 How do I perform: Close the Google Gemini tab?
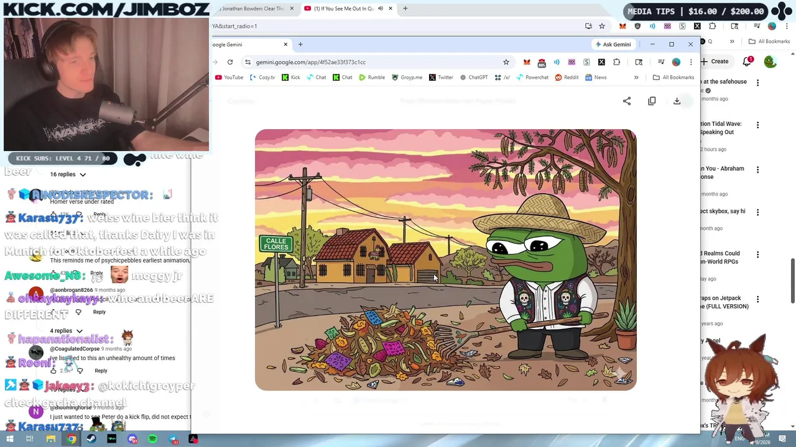coord(285,44)
